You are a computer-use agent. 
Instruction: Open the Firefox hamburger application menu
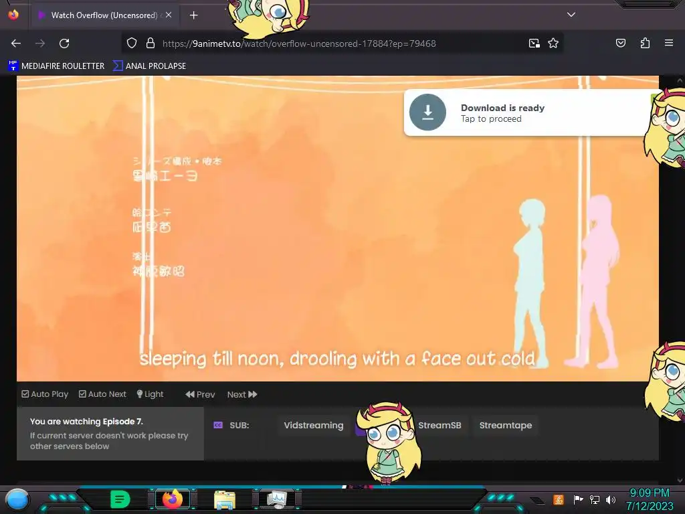pos(668,43)
